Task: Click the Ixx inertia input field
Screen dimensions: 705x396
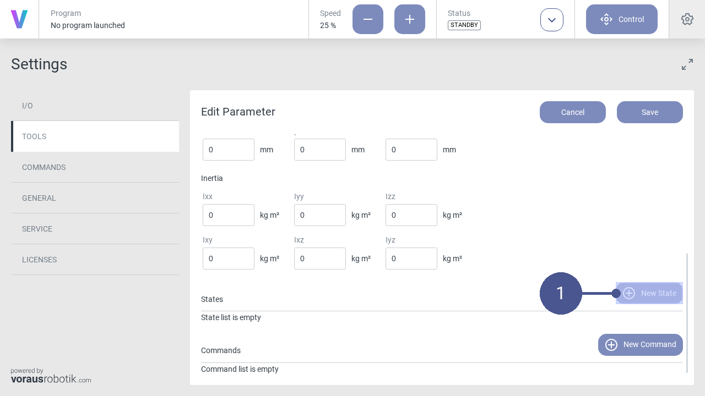Action: 229,215
